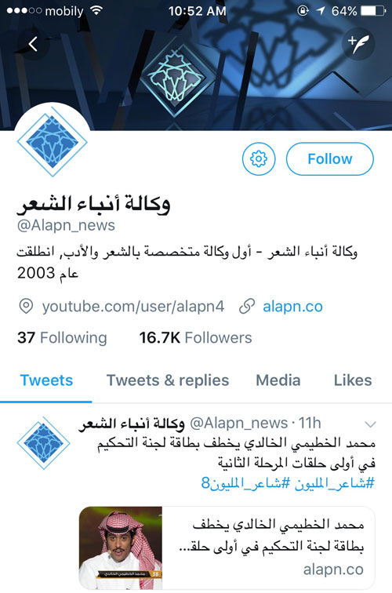Go back with the left arrow

pos(33,44)
